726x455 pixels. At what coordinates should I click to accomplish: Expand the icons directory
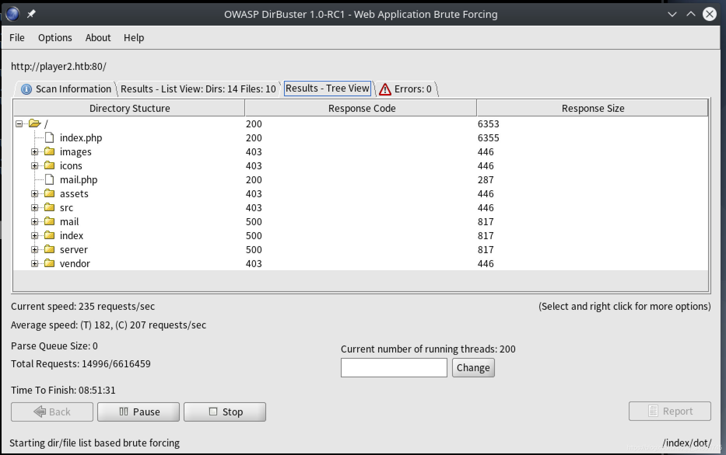(35, 166)
